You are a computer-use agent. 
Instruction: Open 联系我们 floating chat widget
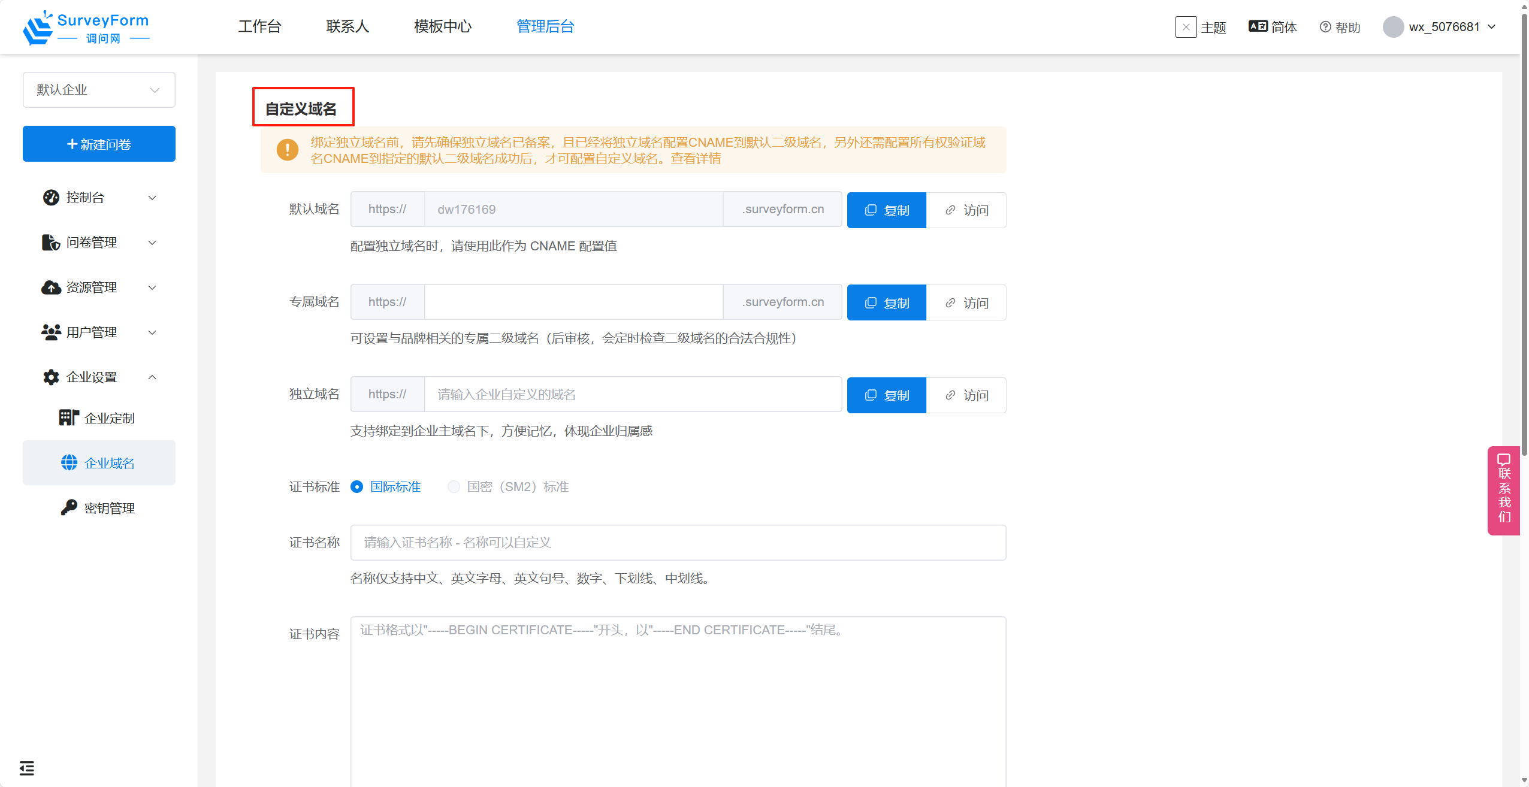(x=1504, y=490)
